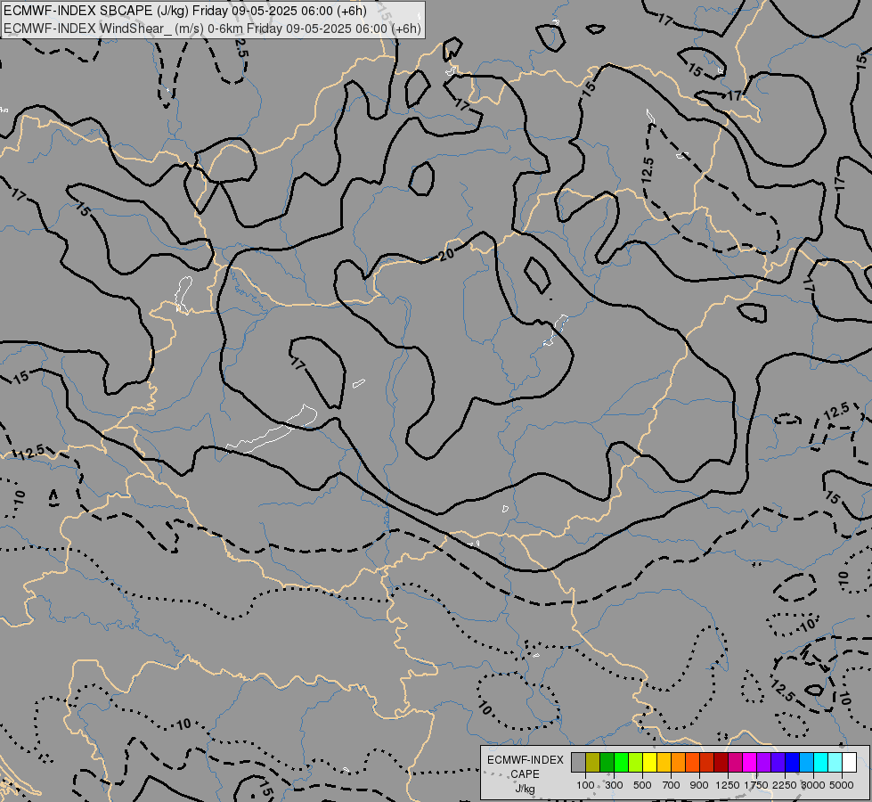Select the bright green legend swatch
Image resolution: width=872 pixels, height=802 pixels.
click(621, 763)
